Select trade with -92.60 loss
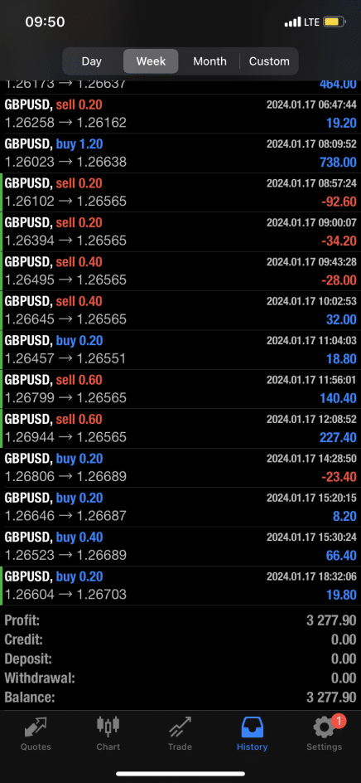The image size is (361, 783). 180,192
